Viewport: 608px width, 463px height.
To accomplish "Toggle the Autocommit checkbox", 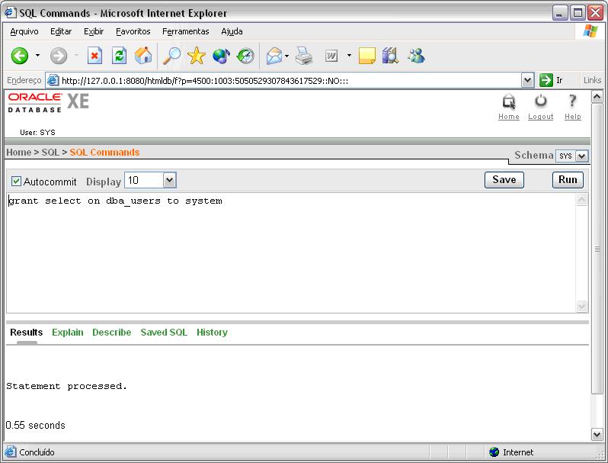I will (x=16, y=182).
